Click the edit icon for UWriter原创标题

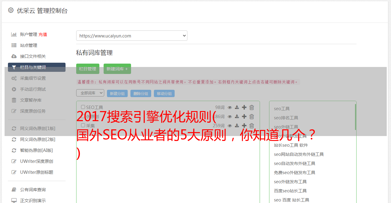point(14,172)
